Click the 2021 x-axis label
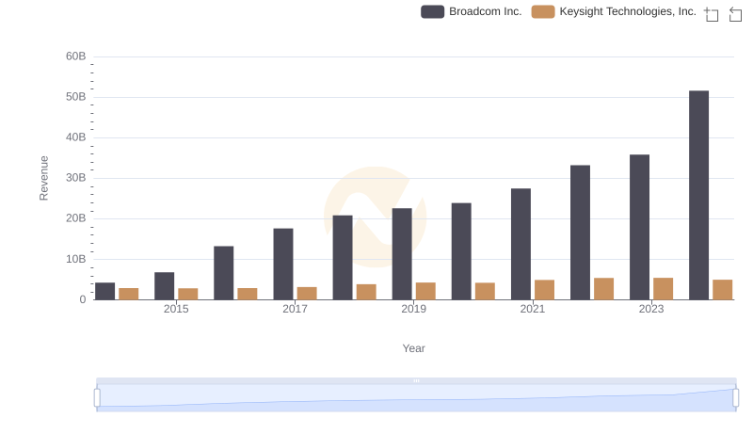This screenshot has height=434, width=753. [533, 309]
